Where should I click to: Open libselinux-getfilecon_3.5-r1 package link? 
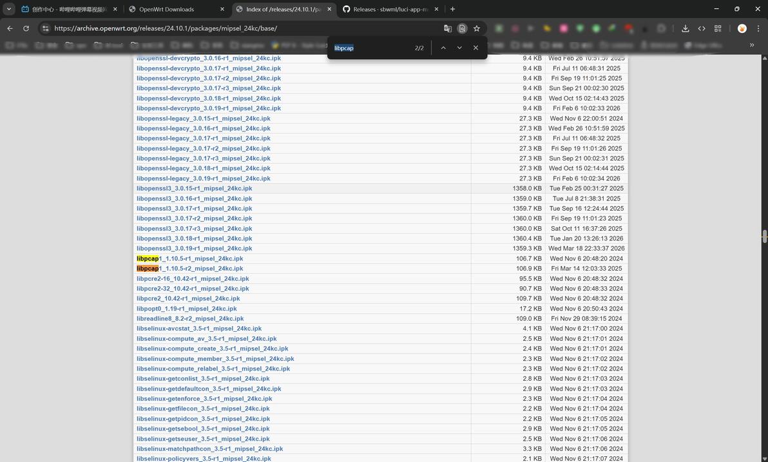[203, 409]
